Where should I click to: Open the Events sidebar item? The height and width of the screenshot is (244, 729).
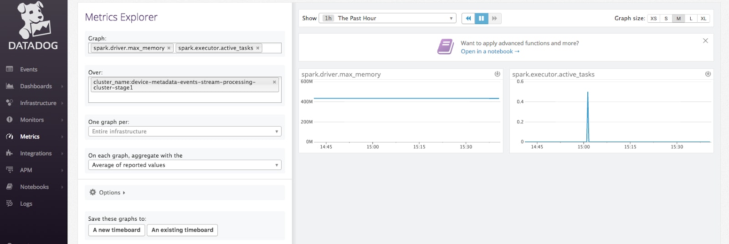pyautogui.click(x=28, y=70)
